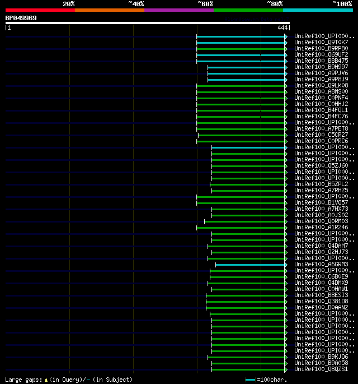Select the UniRef100_C0HHJ2 label
Screen dimensions: 358x384
321,104
